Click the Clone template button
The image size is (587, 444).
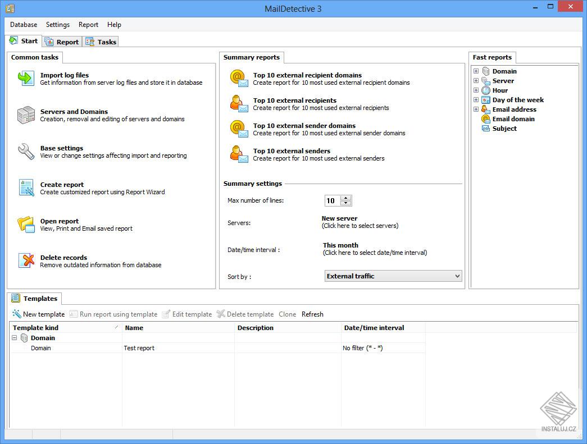[x=287, y=314]
